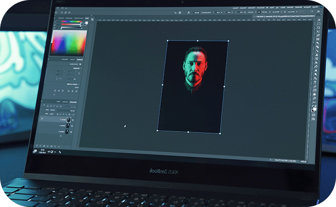The height and width of the screenshot is (207, 336).
Task: Select the Move tool in the toolbar
Action: 319,20
